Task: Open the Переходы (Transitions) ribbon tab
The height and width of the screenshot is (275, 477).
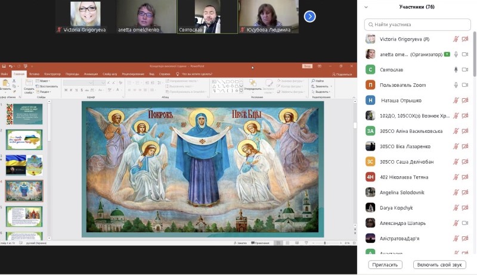Action: [72, 74]
